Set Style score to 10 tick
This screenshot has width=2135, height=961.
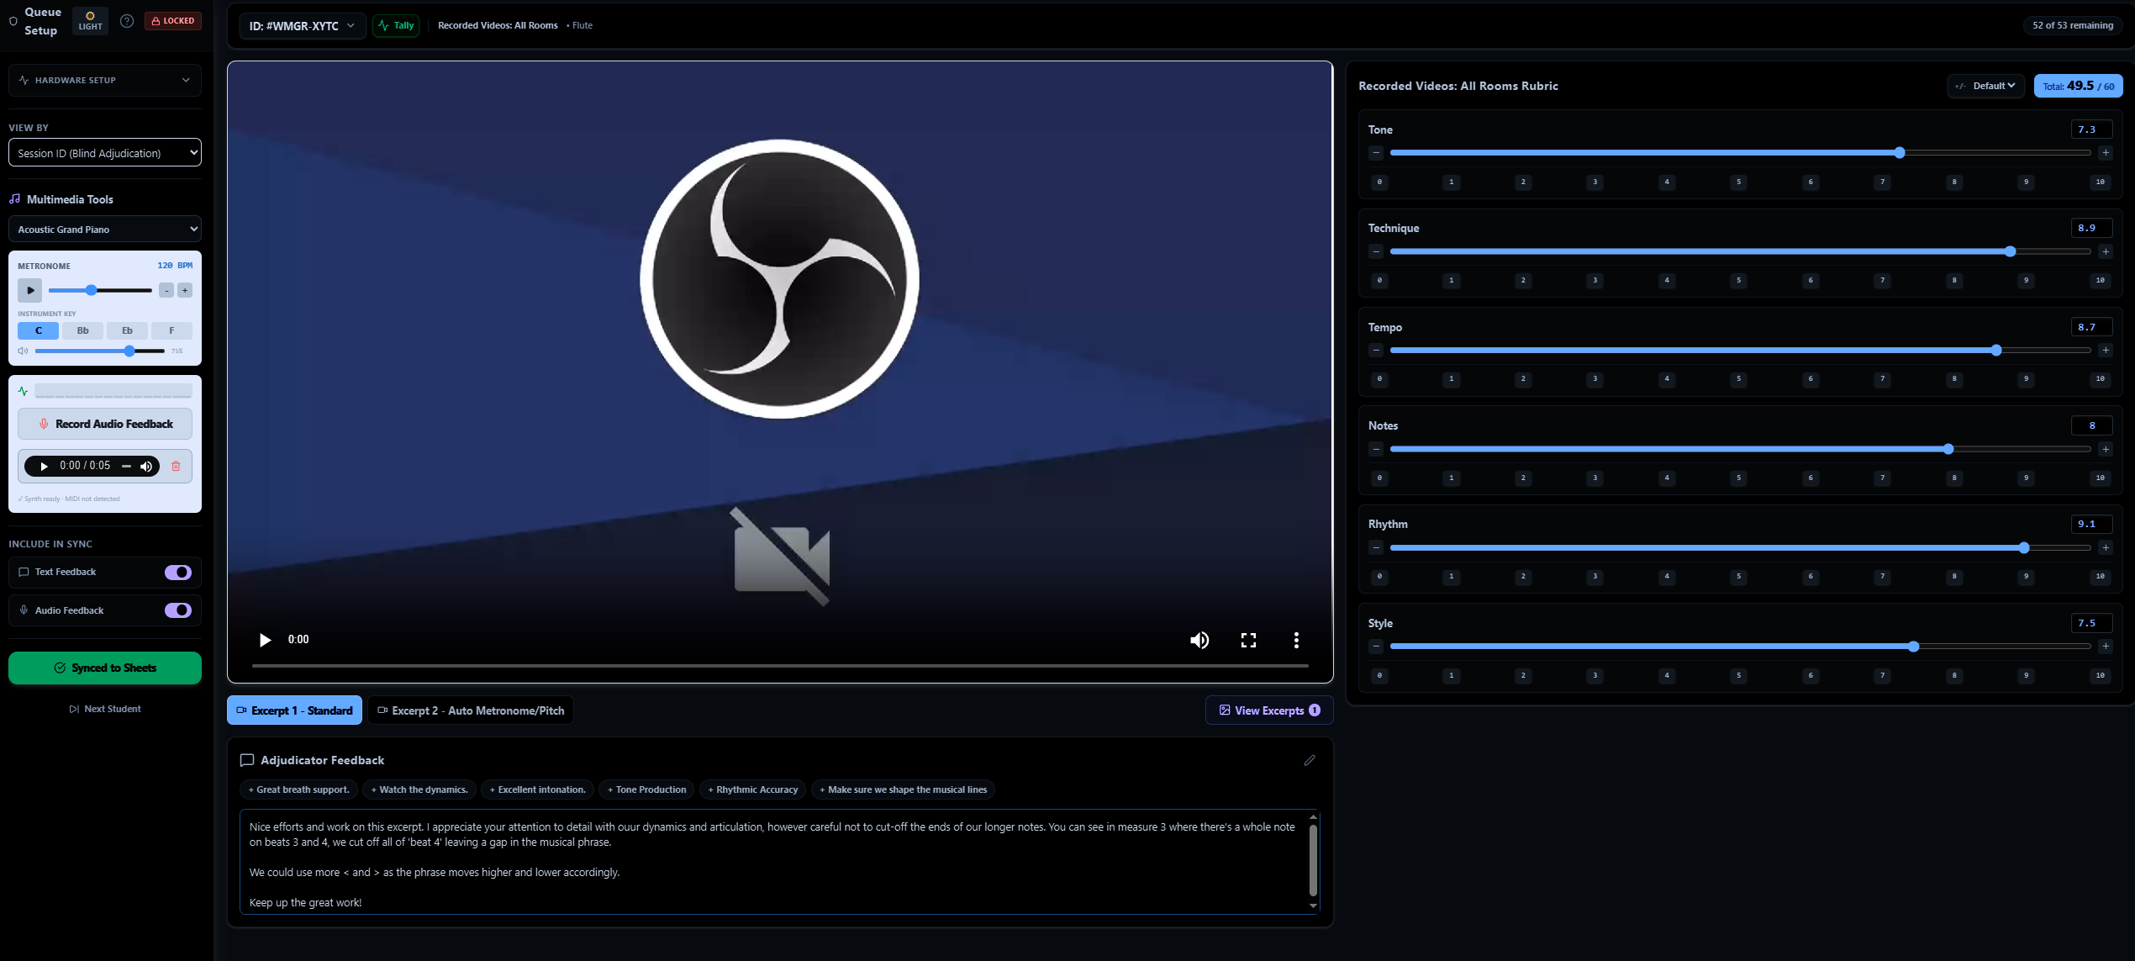[x=2100, y=675]
